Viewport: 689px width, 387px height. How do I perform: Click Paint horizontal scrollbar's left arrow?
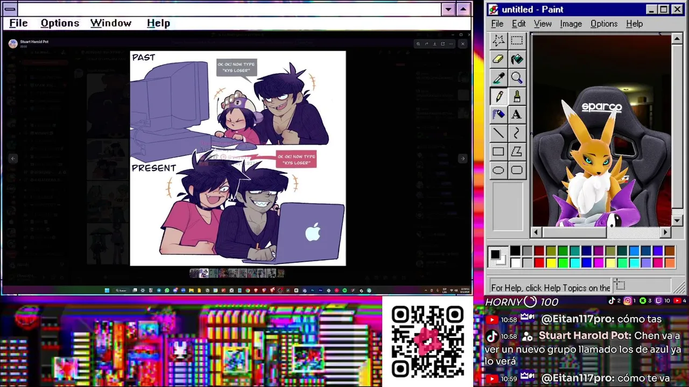[536, 232]
